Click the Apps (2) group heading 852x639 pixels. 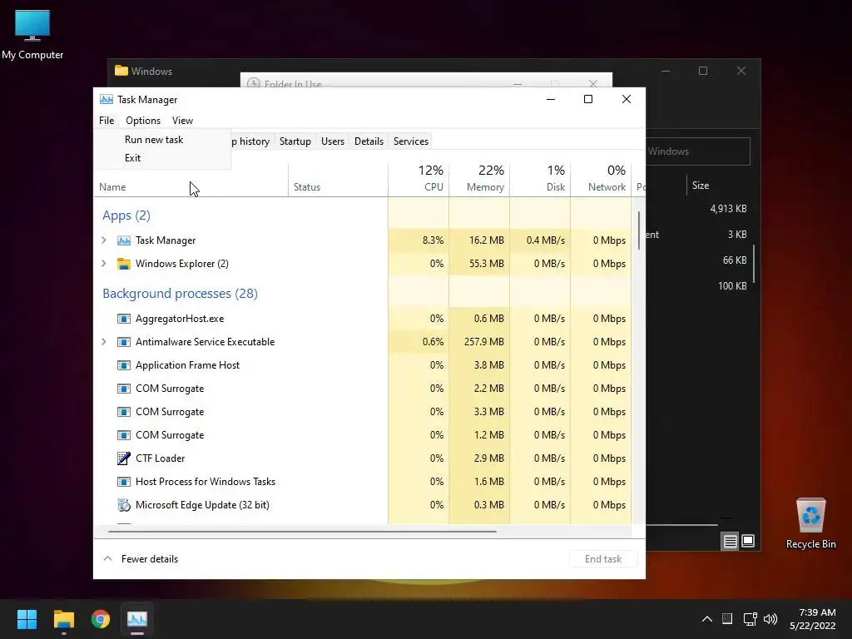[x=126, y=215]
